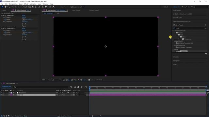Select the Transform effect under Distort

(x=184, y=51)
